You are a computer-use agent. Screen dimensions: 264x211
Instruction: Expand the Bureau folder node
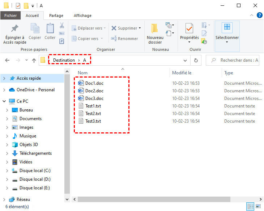(7, 110)
